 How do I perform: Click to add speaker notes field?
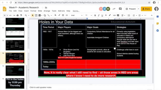pos(91,87)
